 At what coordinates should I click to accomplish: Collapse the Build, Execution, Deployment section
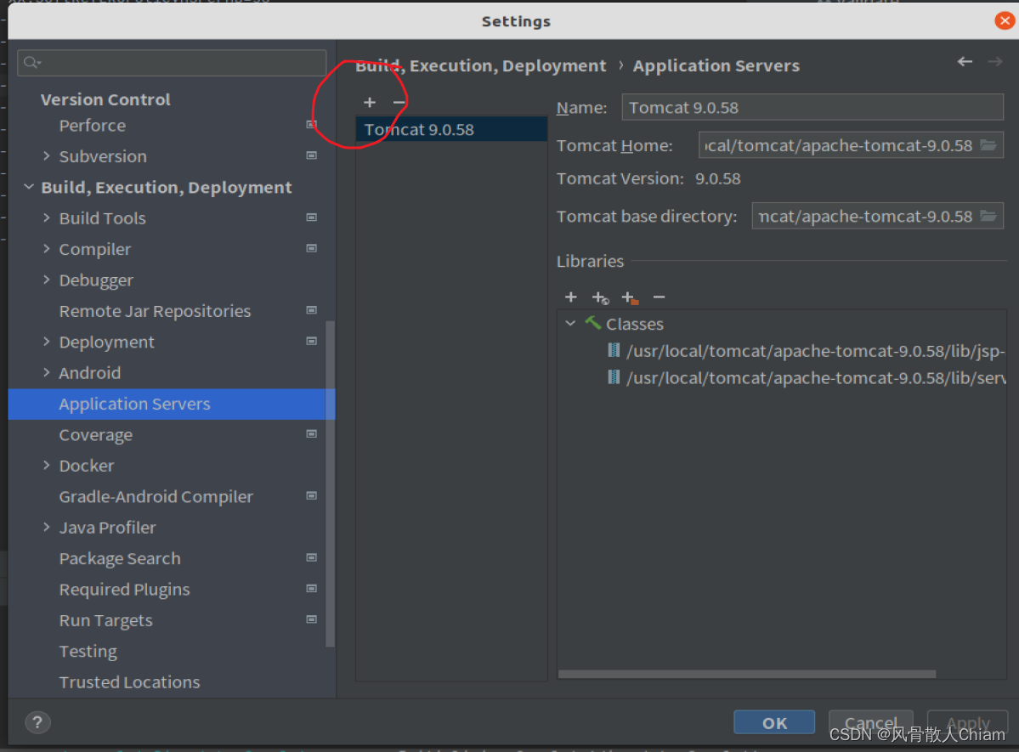[29, 187]
